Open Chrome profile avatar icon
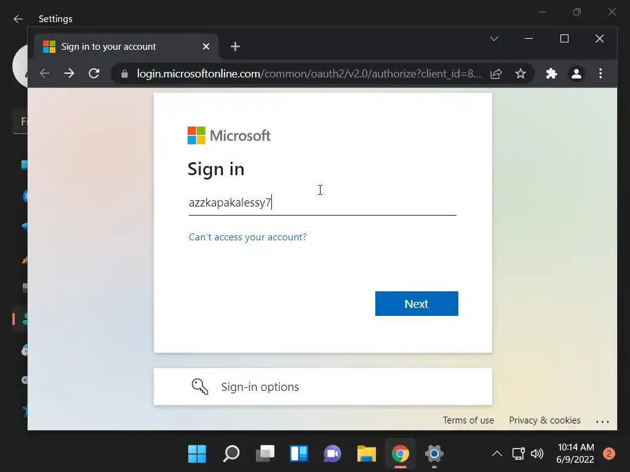Image resolution: width=630 pixels, height=472 pixels. coord(576,74)
